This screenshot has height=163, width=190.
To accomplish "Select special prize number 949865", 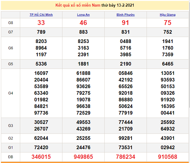I will click(x=83, y=157).
